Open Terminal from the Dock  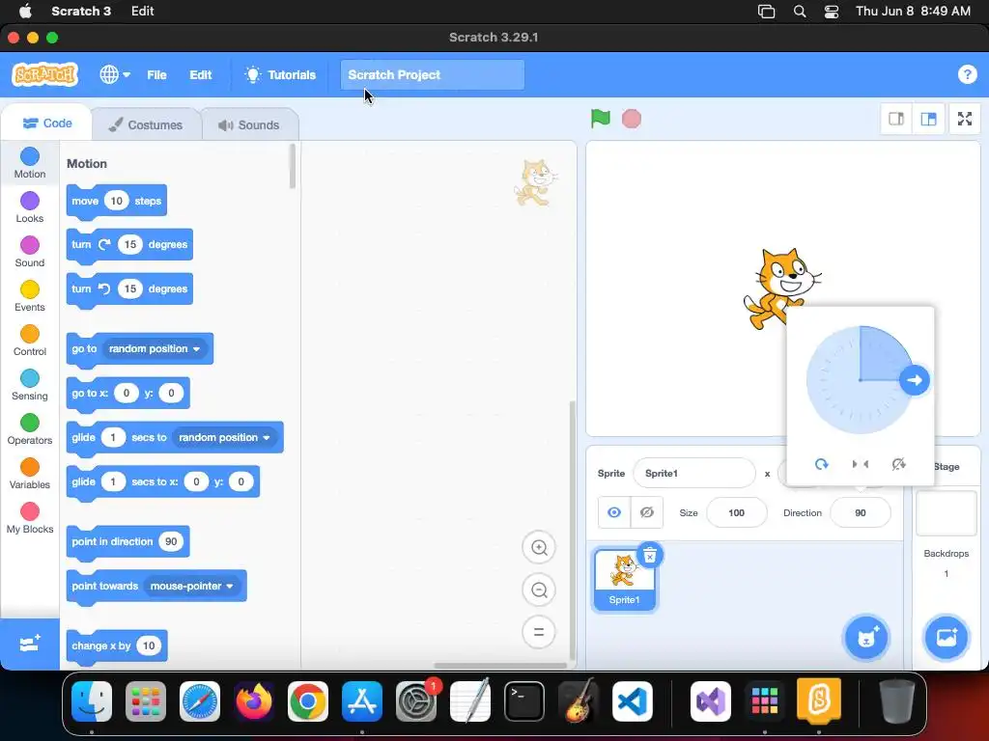(524, 701)
